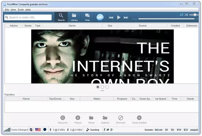This screenshot has height=136, width=202.
Task: Click the FrostWire snowflake logo button
Action: (x=100, y=17)
